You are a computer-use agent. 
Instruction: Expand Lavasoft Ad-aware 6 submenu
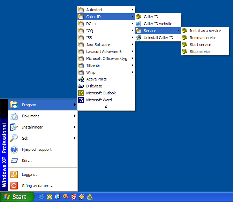(106, 52)
